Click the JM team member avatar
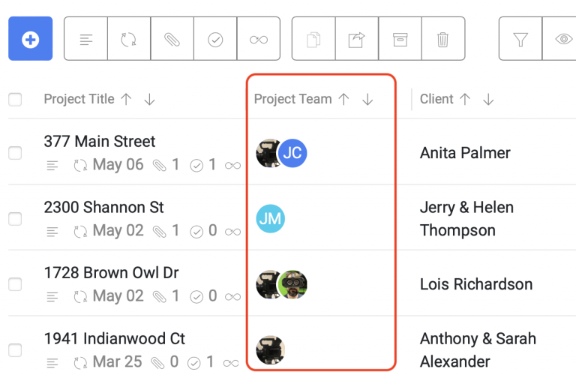 click(271, 219)
